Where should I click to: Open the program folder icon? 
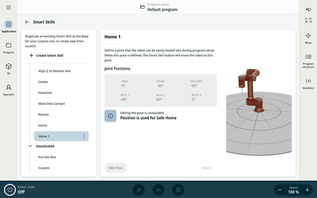point(143,7)
